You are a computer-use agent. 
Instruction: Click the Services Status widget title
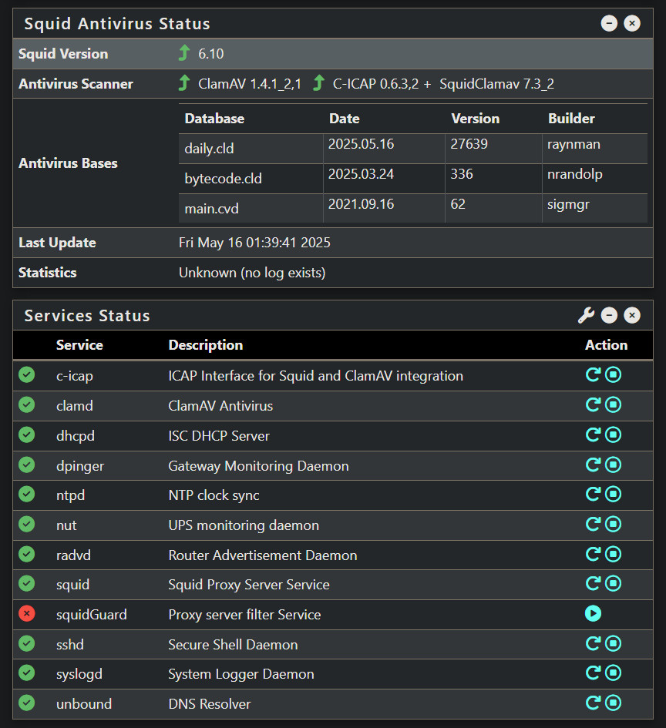87,316
